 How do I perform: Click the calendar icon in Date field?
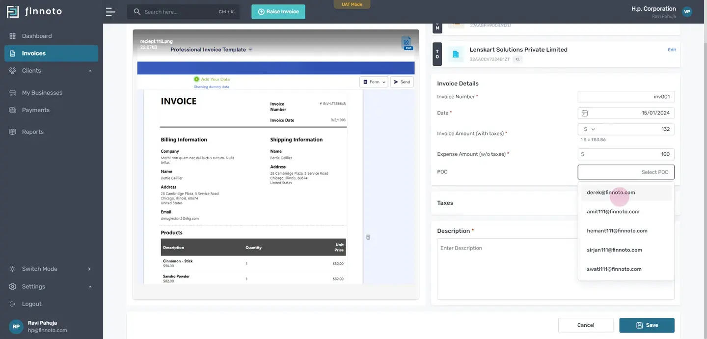pyautogui.click(x=585, y=113)
